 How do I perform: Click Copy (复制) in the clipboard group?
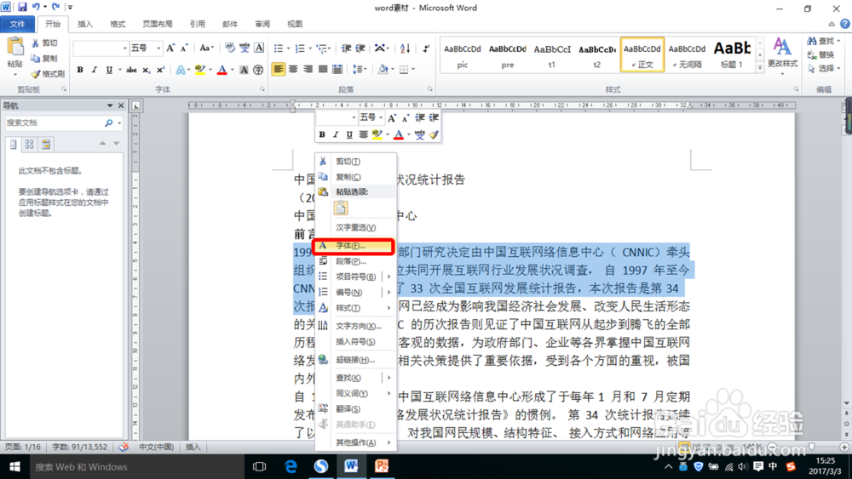(x=44, y=58)
